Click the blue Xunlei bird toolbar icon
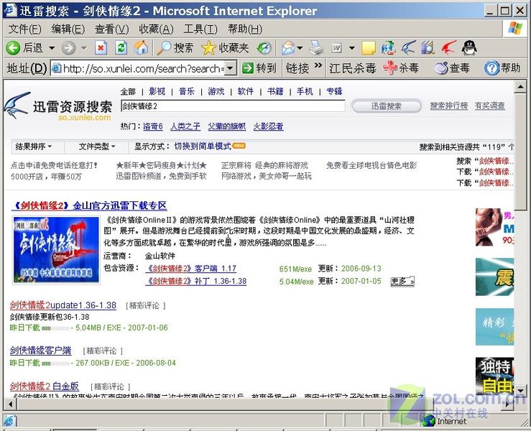Screen dimensions: 531x431 tap(409, 48)
